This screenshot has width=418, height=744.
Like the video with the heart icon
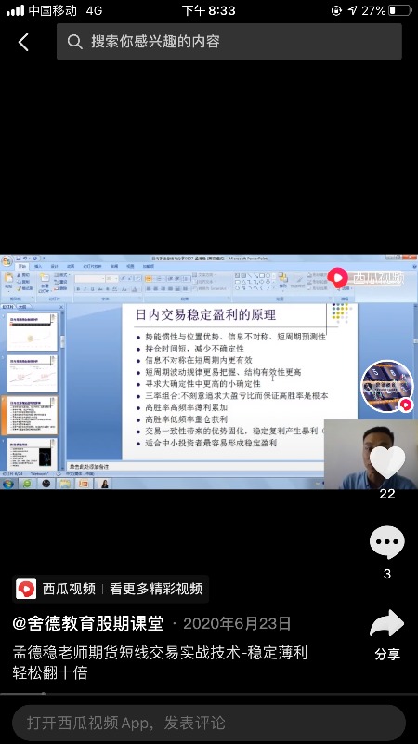387,461
